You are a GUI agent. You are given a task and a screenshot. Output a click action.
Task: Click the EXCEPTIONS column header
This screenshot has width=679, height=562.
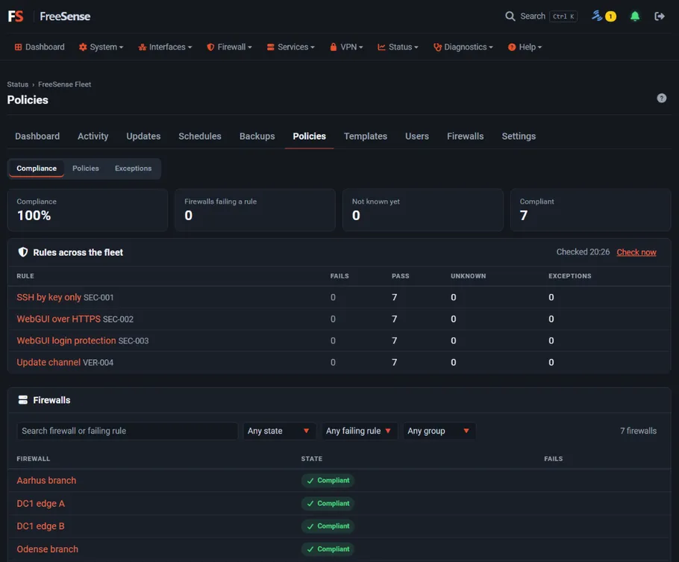(569, 276)
